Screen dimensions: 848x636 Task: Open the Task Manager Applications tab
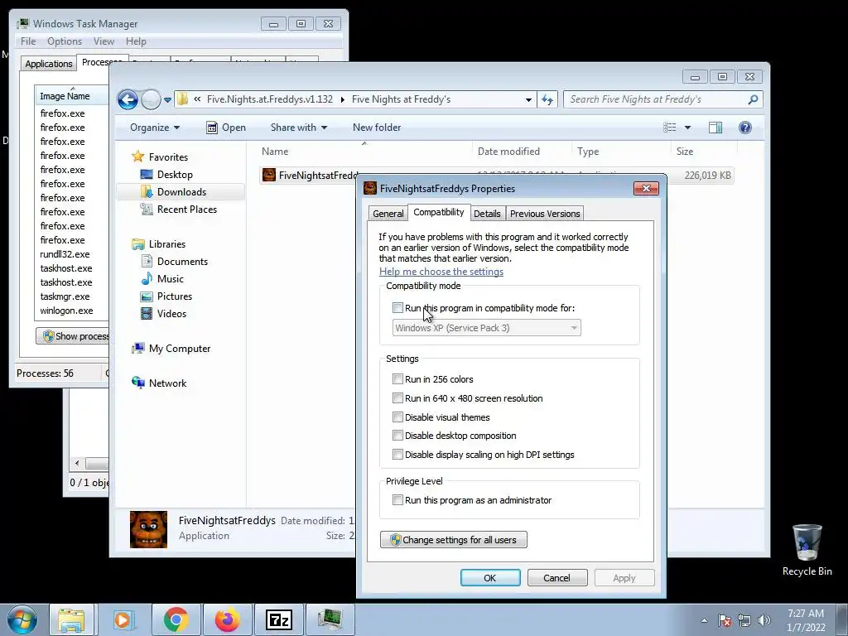click(x=49, y=64)
